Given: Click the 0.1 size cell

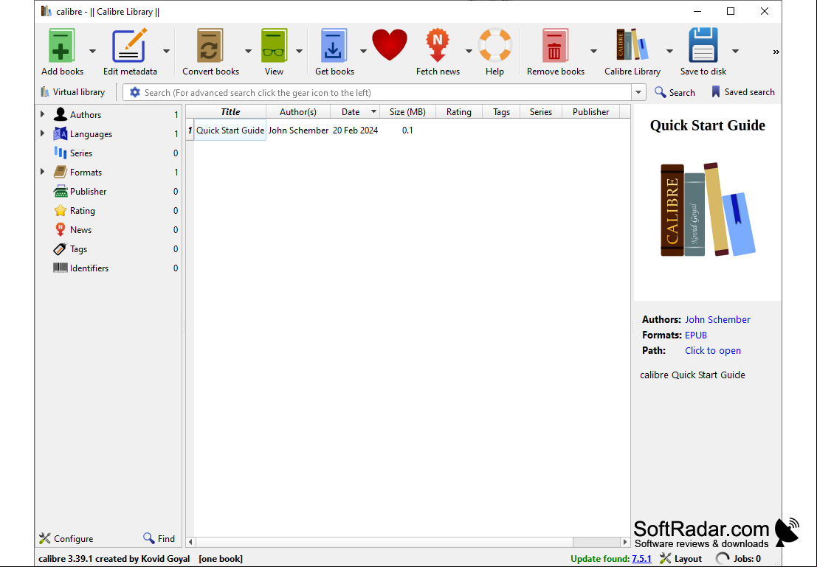Looking at the screenshot, I should tap(407, 131).
